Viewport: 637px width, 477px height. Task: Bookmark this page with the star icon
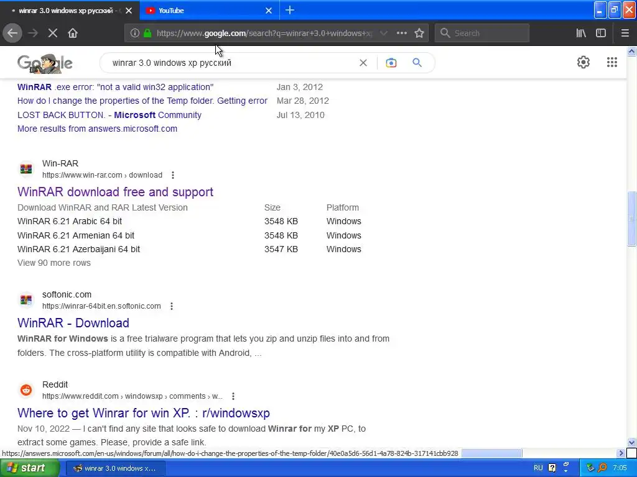pos(419,33)
